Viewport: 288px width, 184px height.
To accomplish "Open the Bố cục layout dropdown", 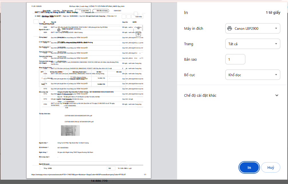I will click(x=253, y=75).
